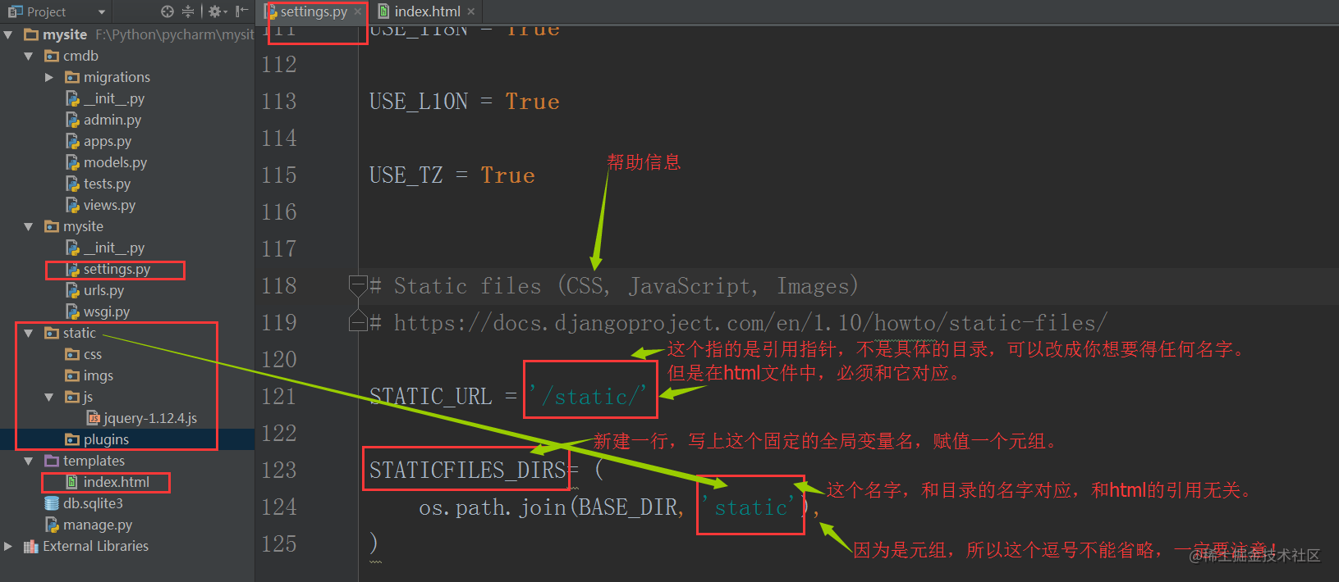Click the cmdb folder icon

click(52, 56)
